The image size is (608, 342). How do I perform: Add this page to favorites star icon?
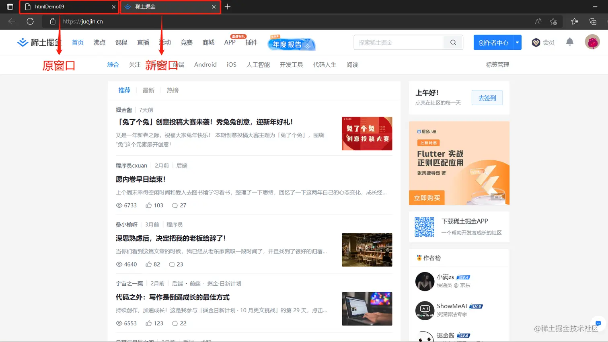pyautogui.click(x=554, y=21)
